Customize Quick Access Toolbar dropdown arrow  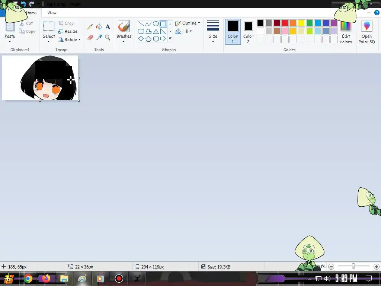tap(38, 4)
